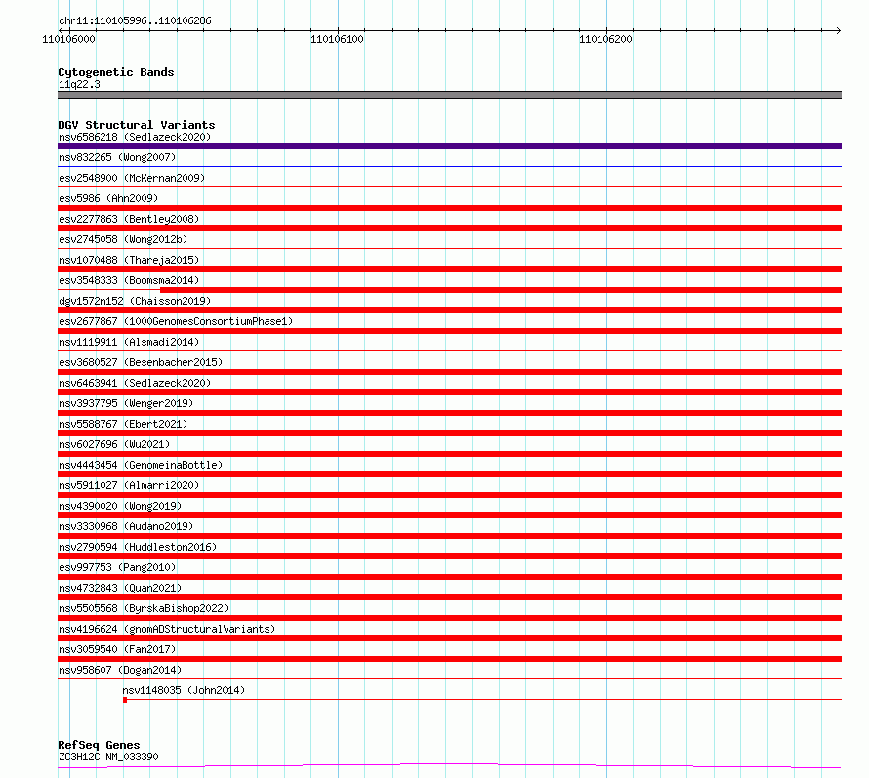Open nsv958607 (Dogan2014) entry
The width and height of the screenshot is (869, 778).
point(120,670)
